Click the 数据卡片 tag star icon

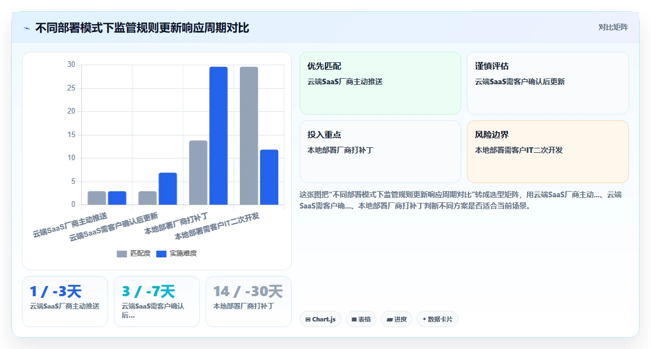coord(424,319)
